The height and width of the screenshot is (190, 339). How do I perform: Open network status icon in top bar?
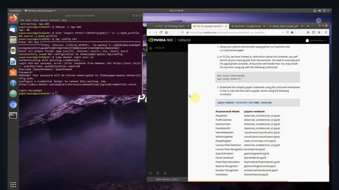pos(315,11)
